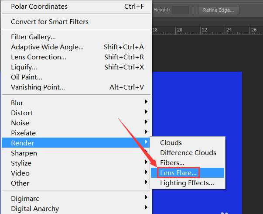
Task: Expand the Distort submenu
Action: click(22, 113)
